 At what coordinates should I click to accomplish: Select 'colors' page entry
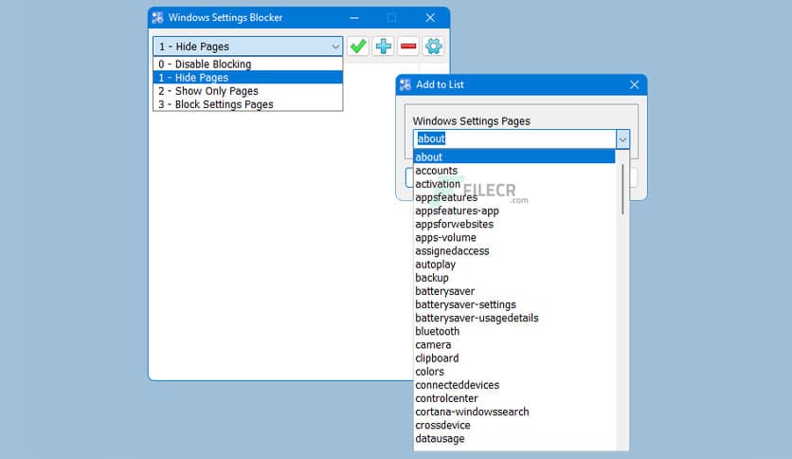(514, 372)
